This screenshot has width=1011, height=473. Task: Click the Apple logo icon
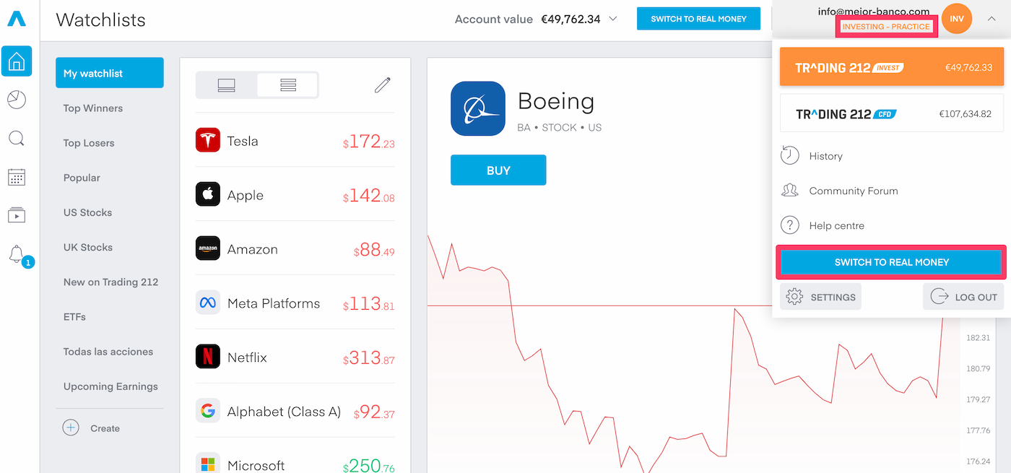(208, 194)
